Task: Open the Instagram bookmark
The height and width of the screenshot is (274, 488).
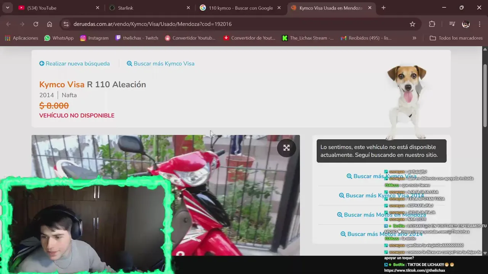Action: (95, 38)
